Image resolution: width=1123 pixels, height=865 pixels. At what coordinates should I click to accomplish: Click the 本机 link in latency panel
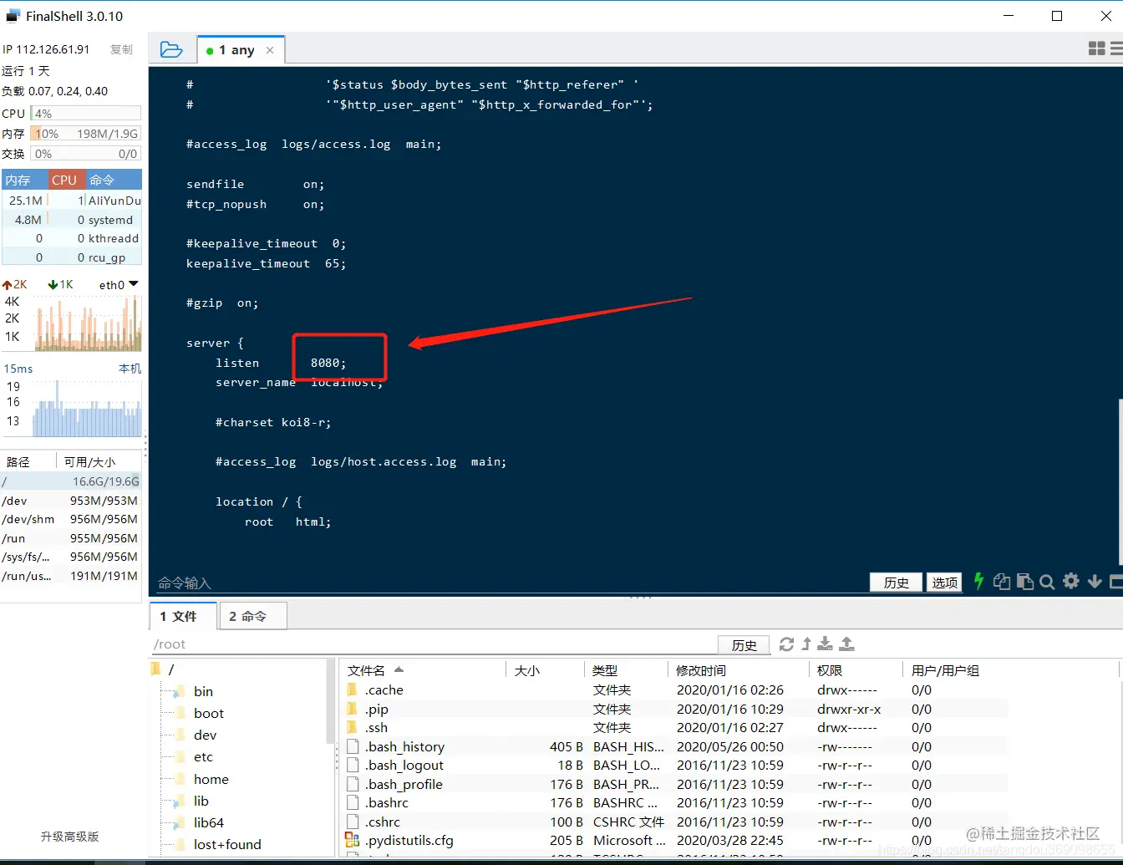click(x=130, y=369)
